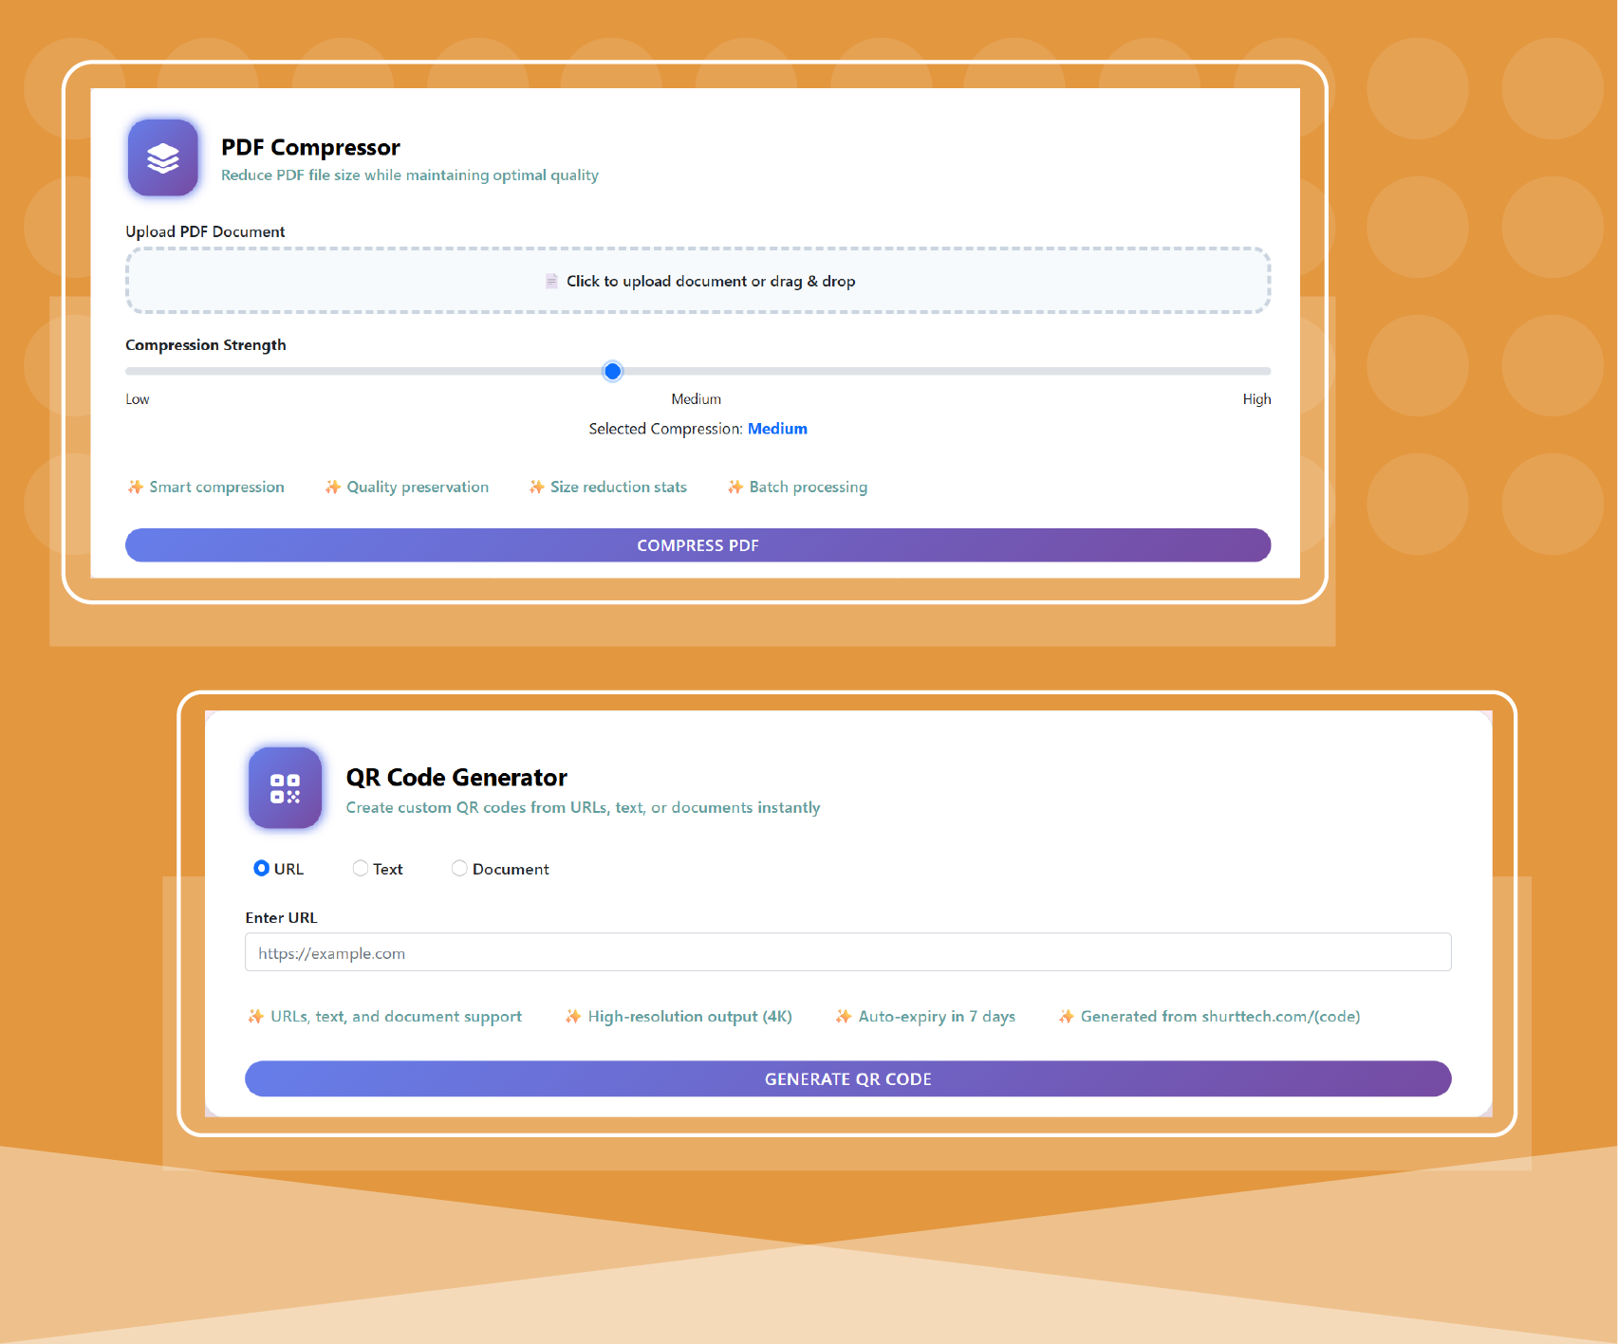Click the sparkle icon beside Auto-expiry in 7 days

coord(844,1017)
